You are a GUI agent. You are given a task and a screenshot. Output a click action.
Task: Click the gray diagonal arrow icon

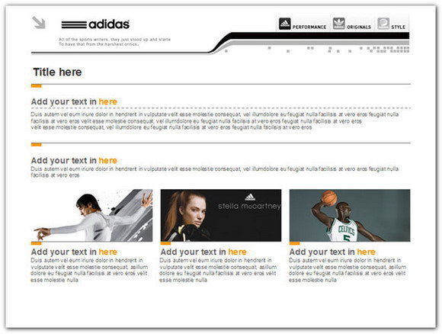(39, 23)
